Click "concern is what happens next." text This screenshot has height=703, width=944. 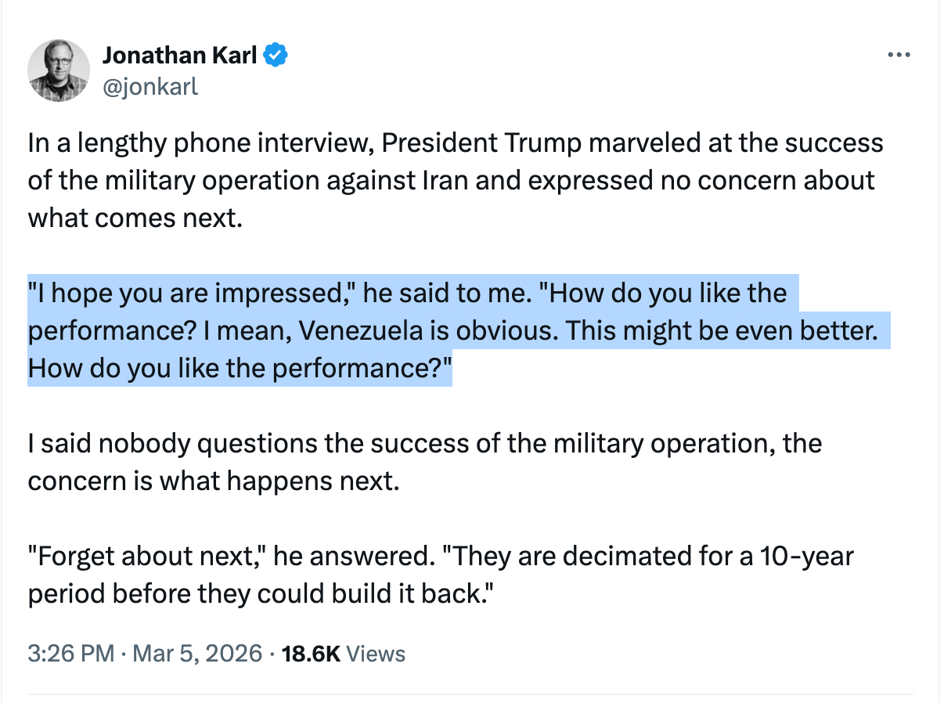tap(213, 480)
